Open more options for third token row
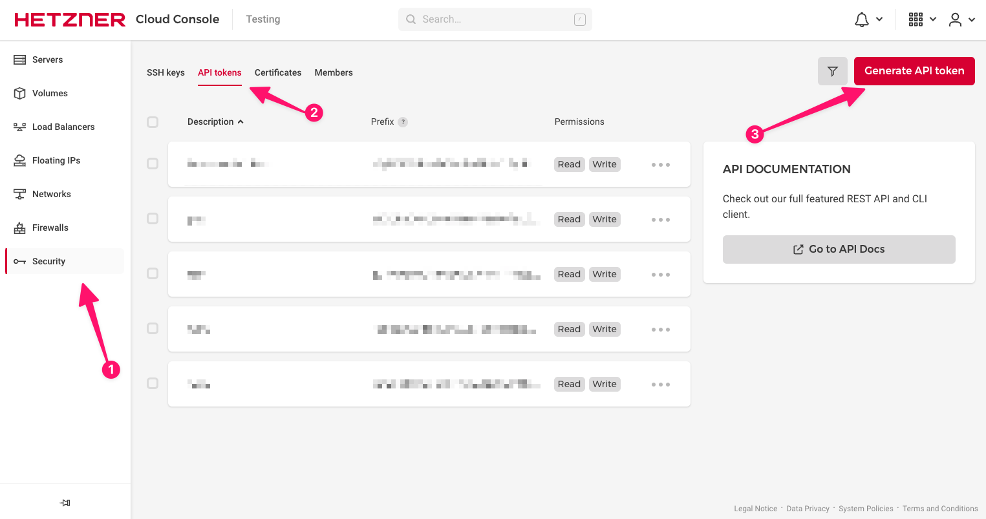Screen dimensions: 986x519 click(661, 275)
